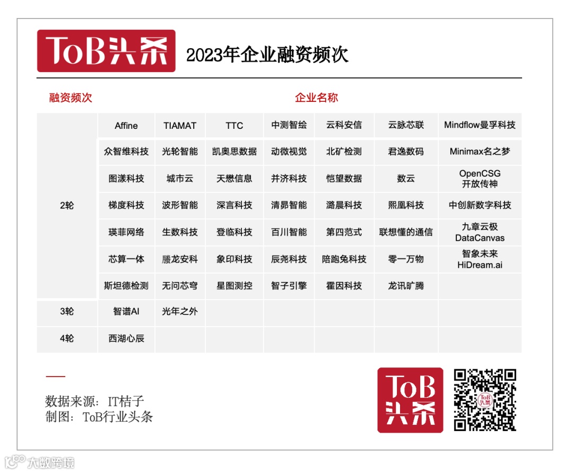Click the 生数科技 cell

pyautogui.click(x=180, y=232)
